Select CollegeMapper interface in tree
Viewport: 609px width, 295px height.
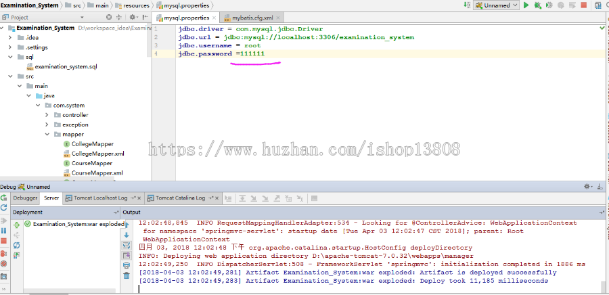point(88,144)
